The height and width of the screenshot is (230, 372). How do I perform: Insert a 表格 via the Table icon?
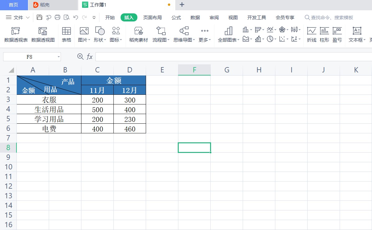[x=66, y=34]
